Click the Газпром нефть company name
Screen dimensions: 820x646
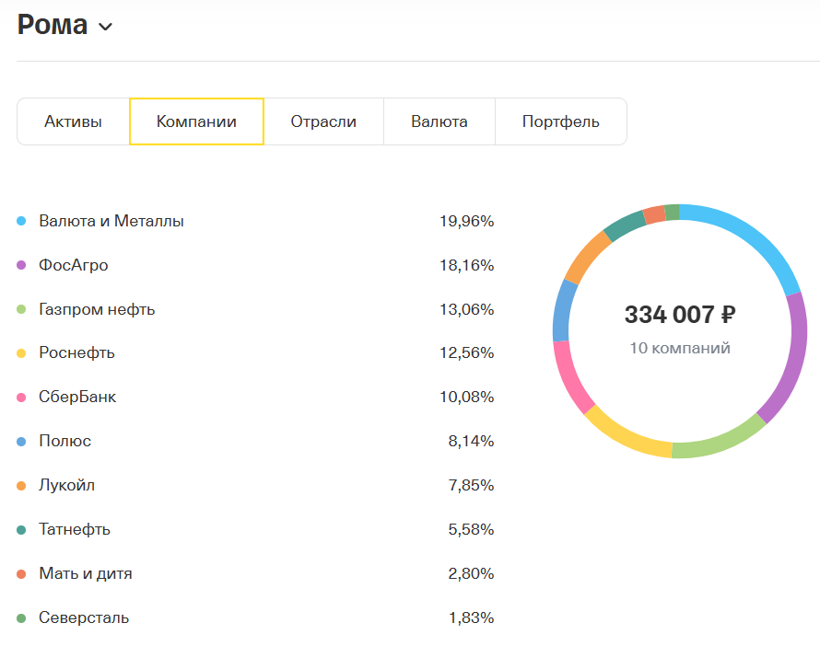point(97,309)
